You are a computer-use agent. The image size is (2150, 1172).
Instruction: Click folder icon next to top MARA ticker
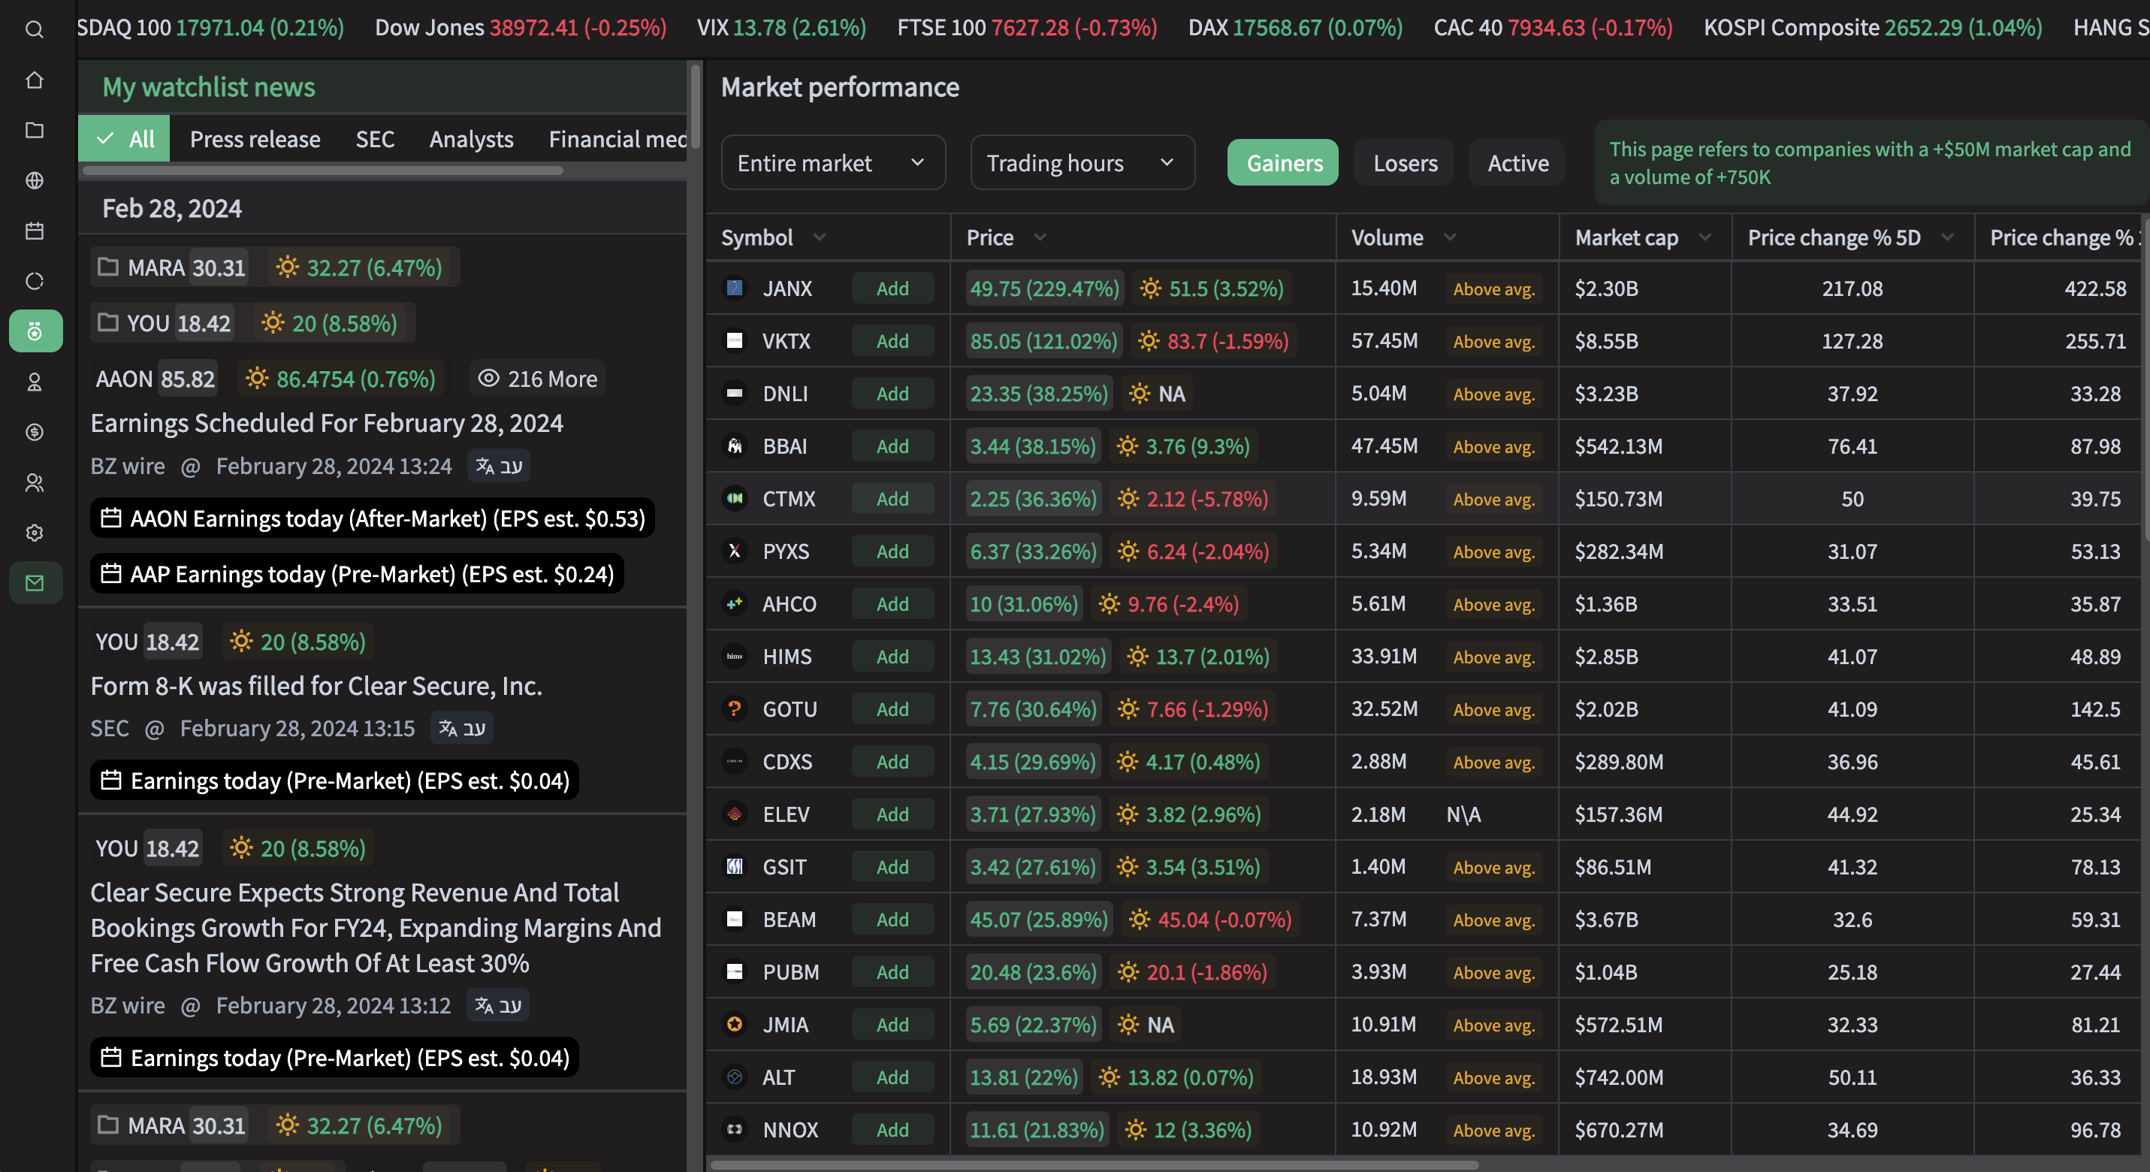(107, 267)
